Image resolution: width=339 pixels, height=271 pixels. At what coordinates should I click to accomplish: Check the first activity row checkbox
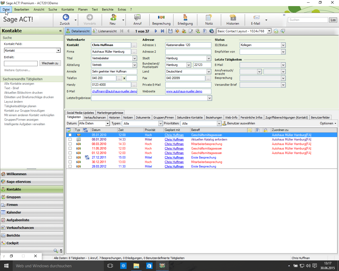tap(70, 135)
